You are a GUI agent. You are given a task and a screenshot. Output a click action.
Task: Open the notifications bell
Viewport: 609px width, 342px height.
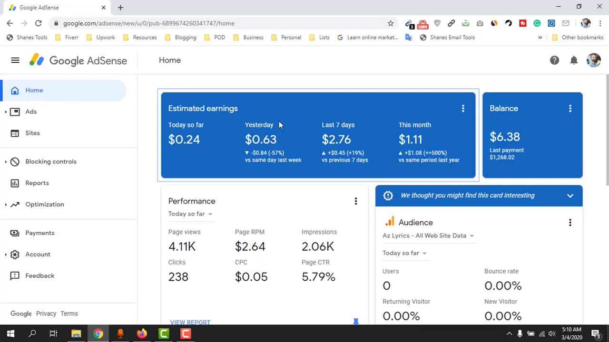tap(574, 60)
